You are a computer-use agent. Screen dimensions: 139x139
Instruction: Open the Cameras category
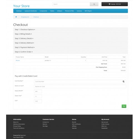tap(79, 11)
